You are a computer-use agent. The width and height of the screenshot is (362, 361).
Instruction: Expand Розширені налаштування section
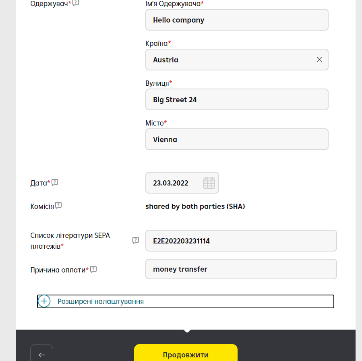click(x=186, y=301)
